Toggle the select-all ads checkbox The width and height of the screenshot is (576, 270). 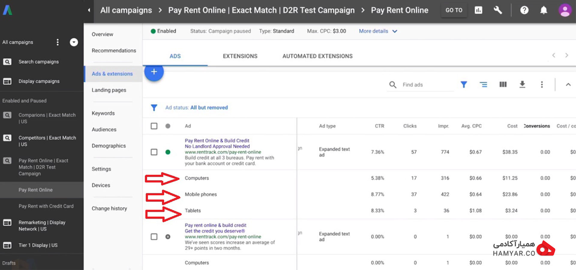pos(154,126)
